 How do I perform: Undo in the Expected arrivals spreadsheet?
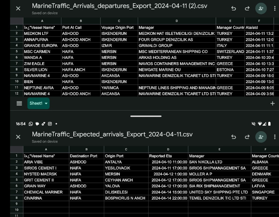pos(234,137)
